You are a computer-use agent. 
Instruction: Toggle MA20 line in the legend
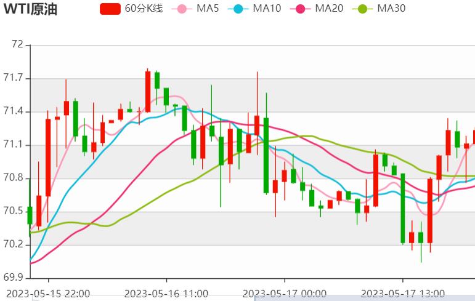317,9
